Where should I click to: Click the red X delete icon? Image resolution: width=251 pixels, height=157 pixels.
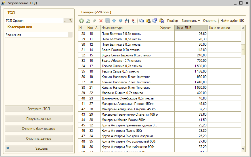[101, 21]
